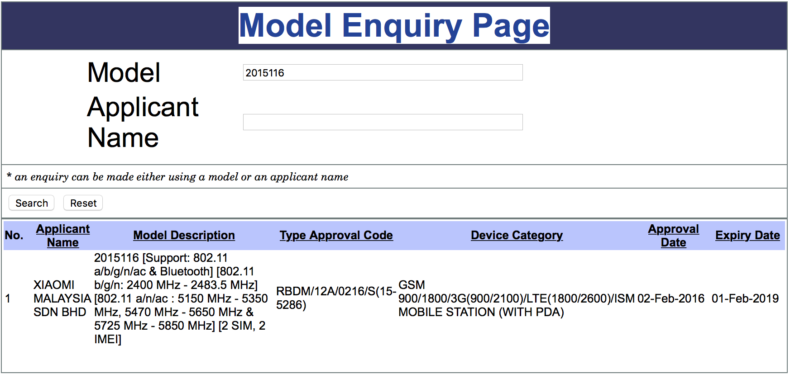Click the No. column header
The image size is (790, 374).
(14, 235)
